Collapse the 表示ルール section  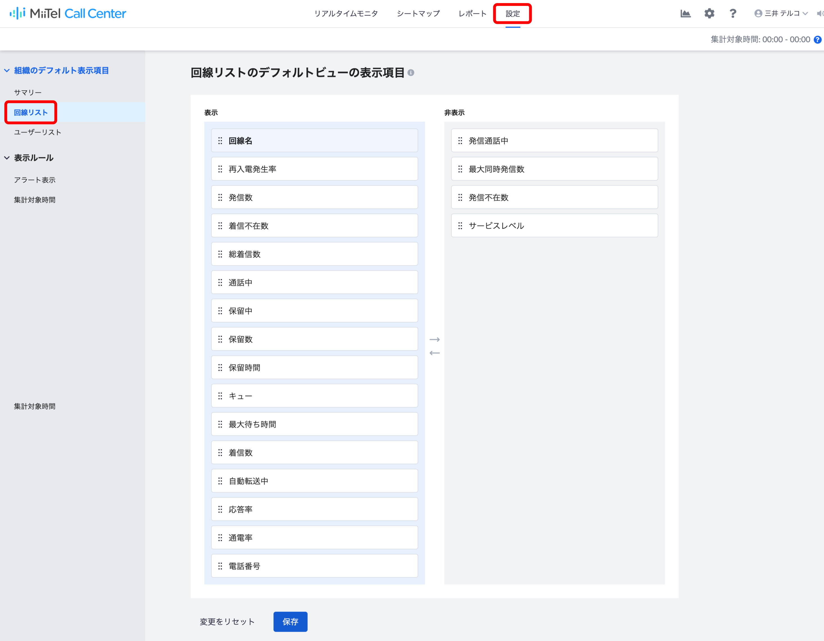click(7, 158)
